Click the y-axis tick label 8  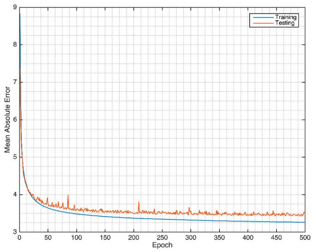[x=15, y=45]
